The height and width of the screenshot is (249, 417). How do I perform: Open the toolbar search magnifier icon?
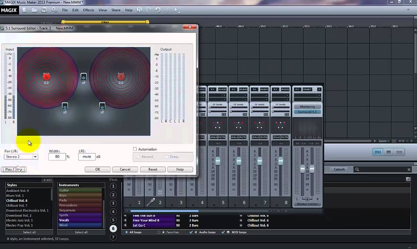coord(54,10)
